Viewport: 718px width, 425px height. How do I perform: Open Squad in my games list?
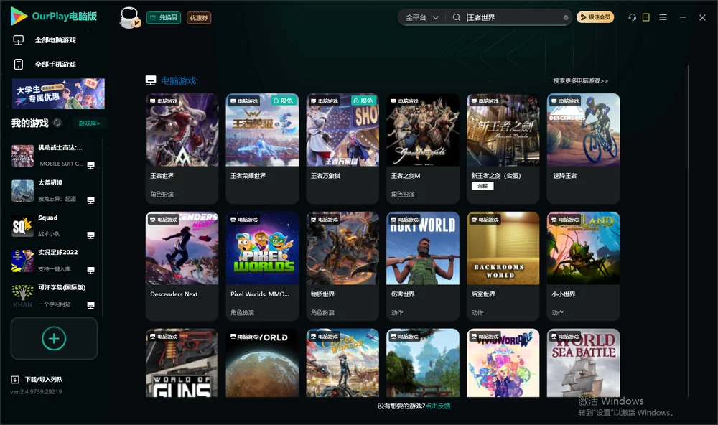coord(54,225)
